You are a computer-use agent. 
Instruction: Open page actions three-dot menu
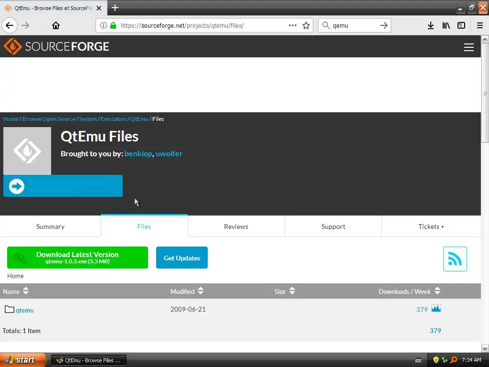[293, 25]
